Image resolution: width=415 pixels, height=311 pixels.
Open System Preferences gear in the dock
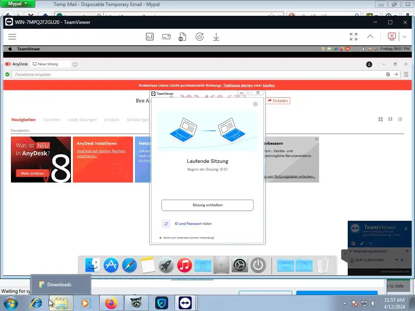(x=240, y=265)
